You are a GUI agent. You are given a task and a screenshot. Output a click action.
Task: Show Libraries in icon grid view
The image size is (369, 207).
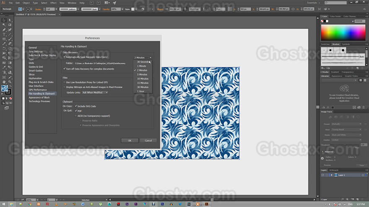pyautogui.click(x=361, y=80)
